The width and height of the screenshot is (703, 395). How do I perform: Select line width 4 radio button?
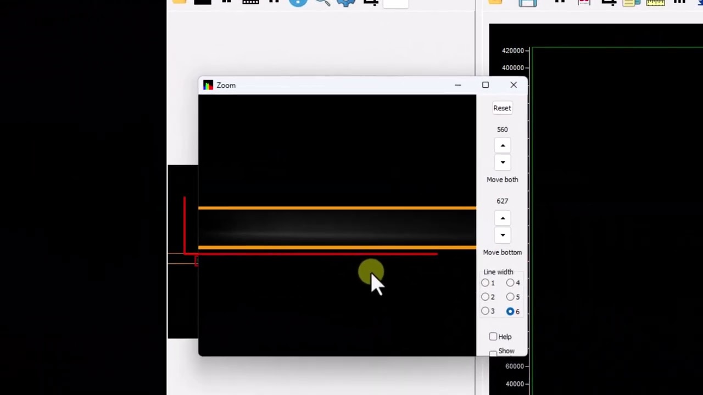click(x=511, y=283)
